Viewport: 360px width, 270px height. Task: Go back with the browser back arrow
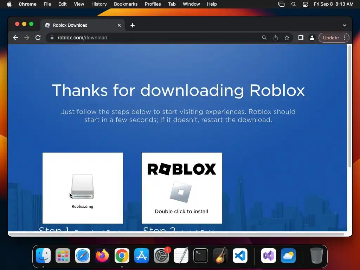point(15,38)
